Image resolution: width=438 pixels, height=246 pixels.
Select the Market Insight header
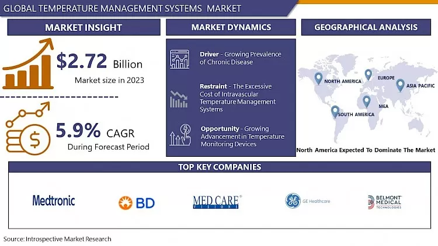click(84, 27)
